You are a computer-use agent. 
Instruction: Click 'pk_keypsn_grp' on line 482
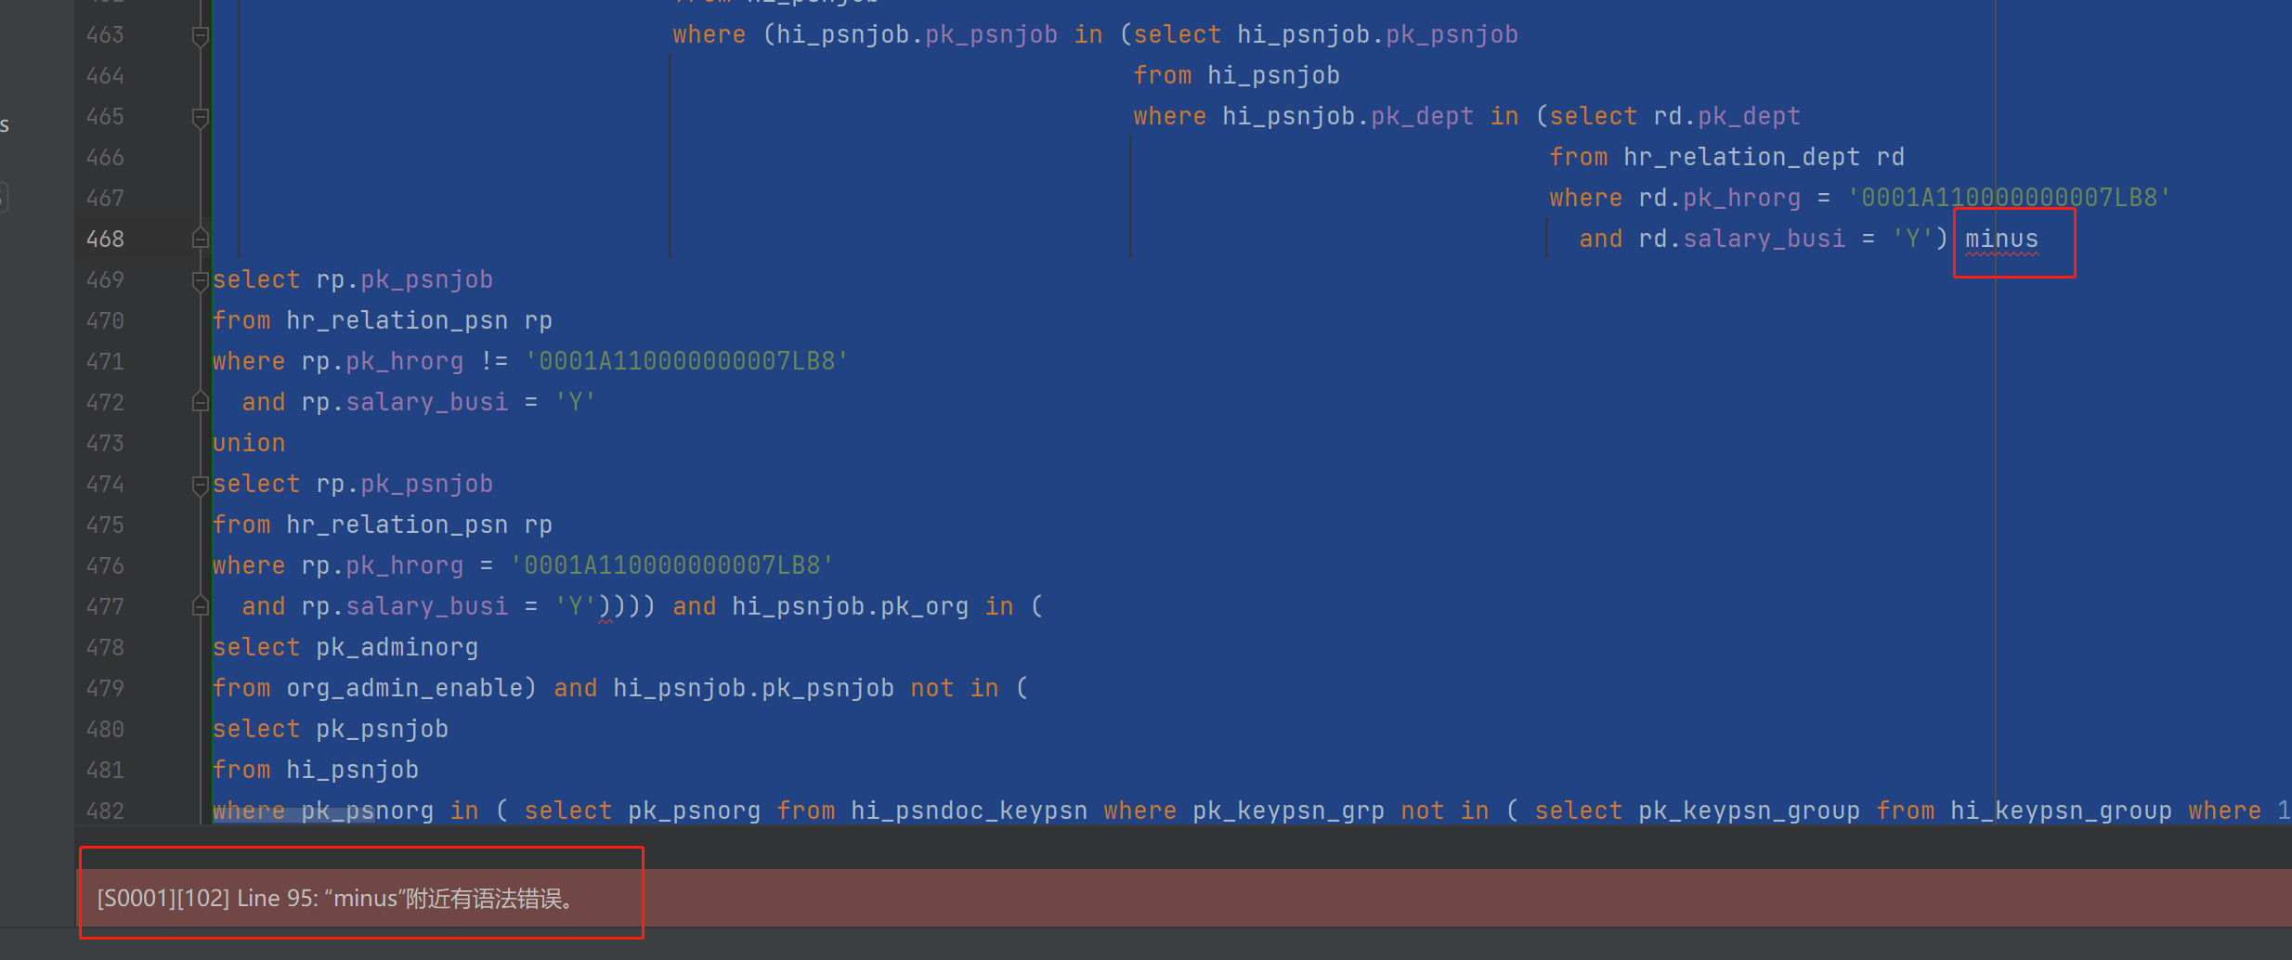[1288, 811]
